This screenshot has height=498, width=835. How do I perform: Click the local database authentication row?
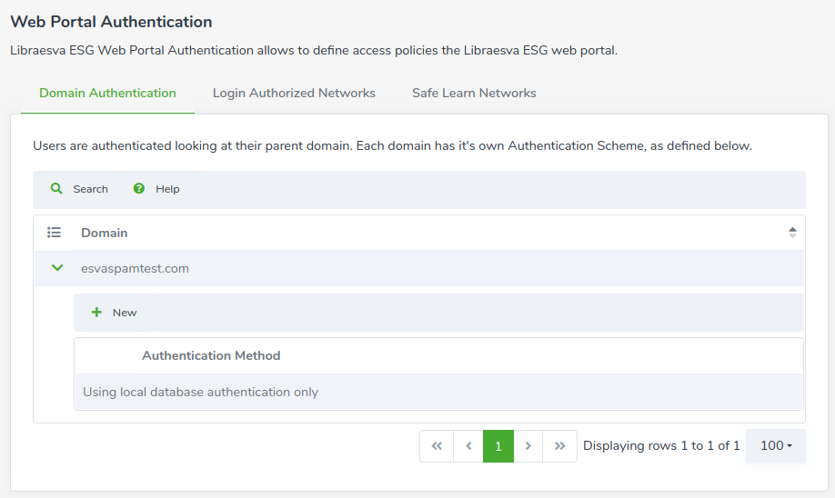pos(438,392)
